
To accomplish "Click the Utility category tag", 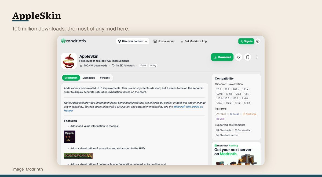I will point(153,65).
